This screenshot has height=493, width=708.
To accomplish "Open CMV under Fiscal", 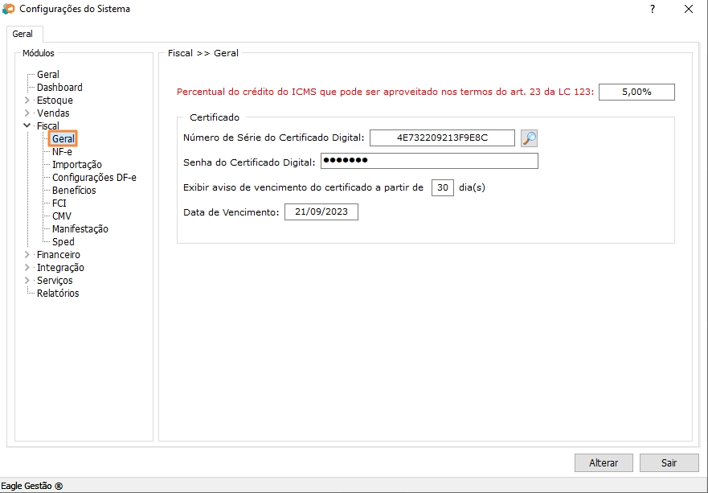I will pyautogui.click(x=62, y=216).
